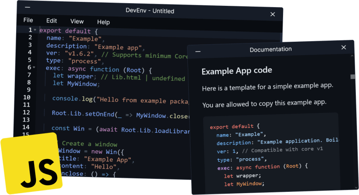Click "You are allowed to copy" sentence
359x195 pixels.
pos(264,104)
